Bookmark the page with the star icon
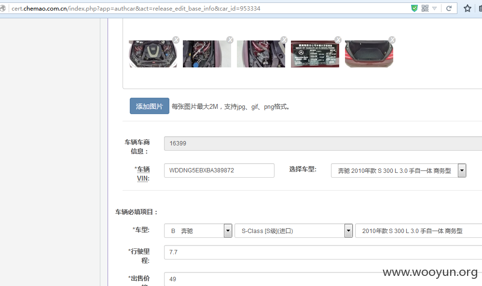 (467, 8)
